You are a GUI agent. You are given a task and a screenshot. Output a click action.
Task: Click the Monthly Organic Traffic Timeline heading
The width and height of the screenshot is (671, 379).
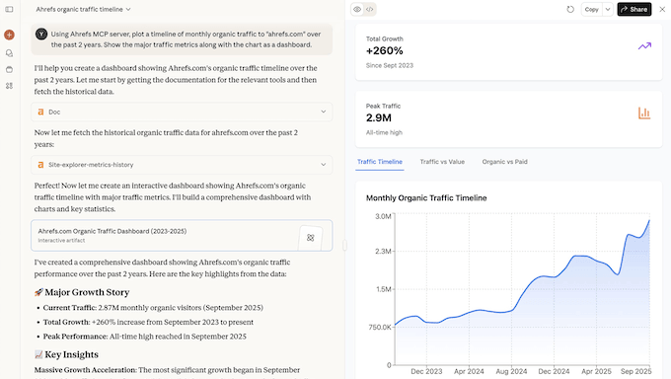point(426,197)
